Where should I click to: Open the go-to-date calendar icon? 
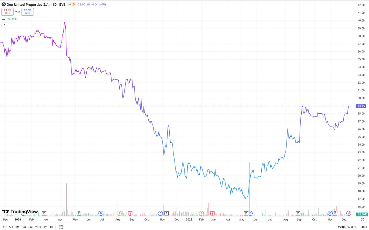coord(61,227)
